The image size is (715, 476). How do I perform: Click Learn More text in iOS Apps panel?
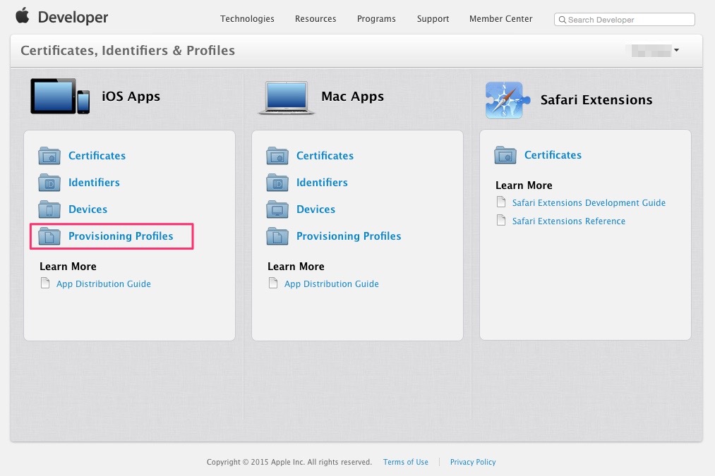pyautogui.click(x=68, y=267)
